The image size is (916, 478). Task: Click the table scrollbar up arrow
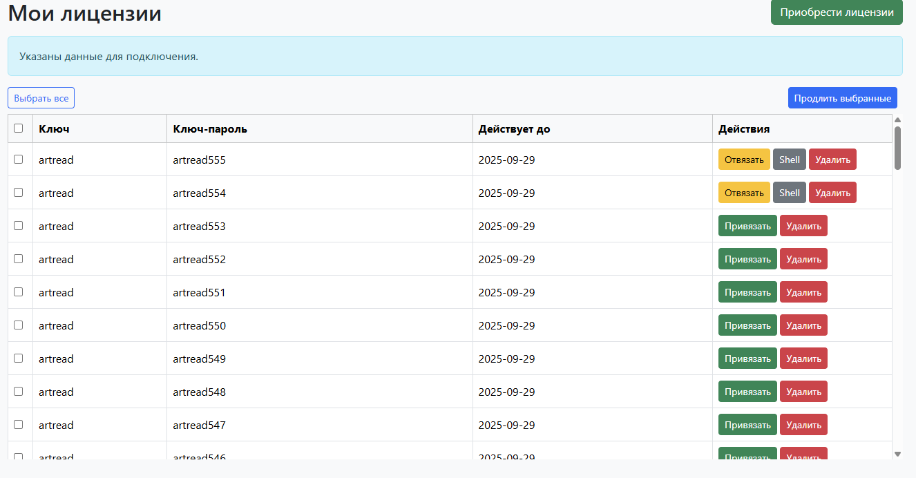(x=897, y=119)
